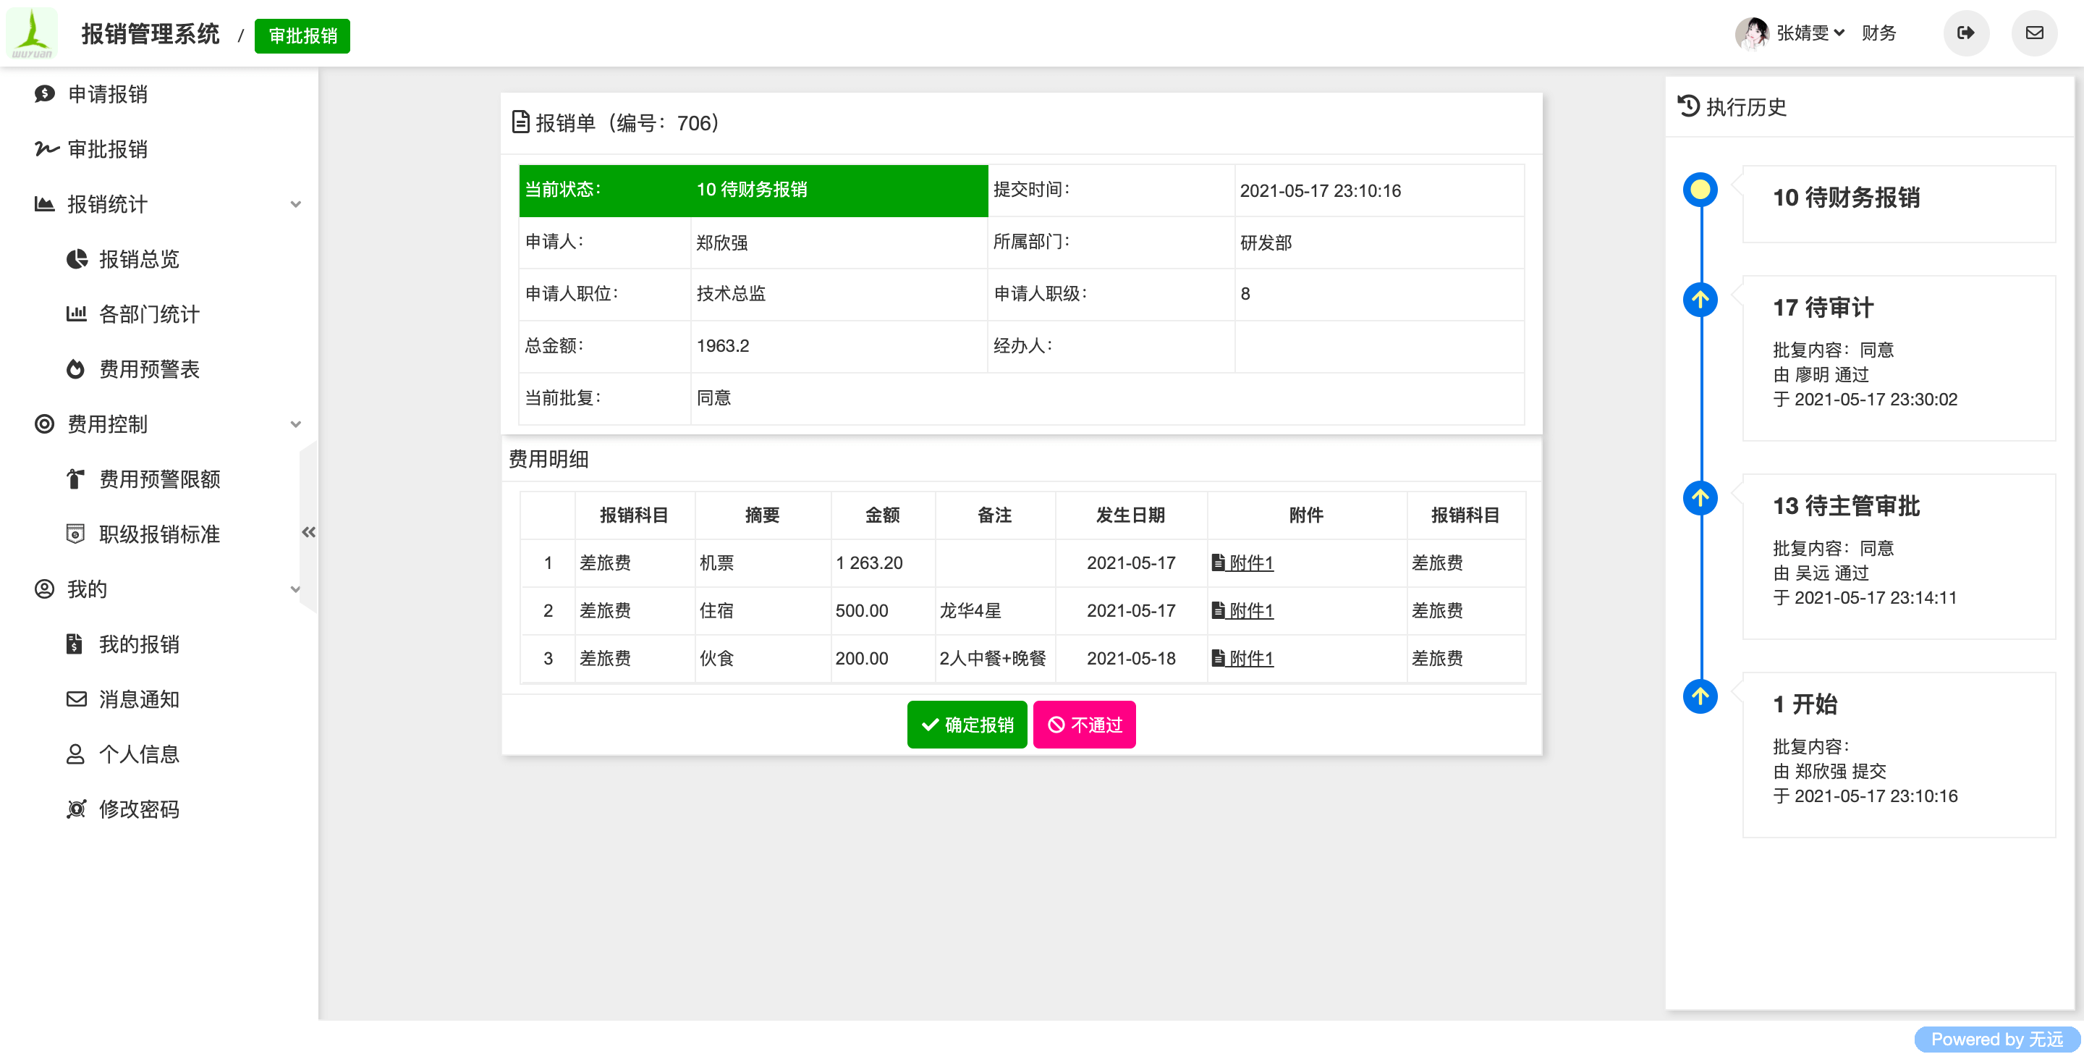Click the 17 待审计 timeline marker
Screen dimensions: 2084x1054
point(1700,300)
